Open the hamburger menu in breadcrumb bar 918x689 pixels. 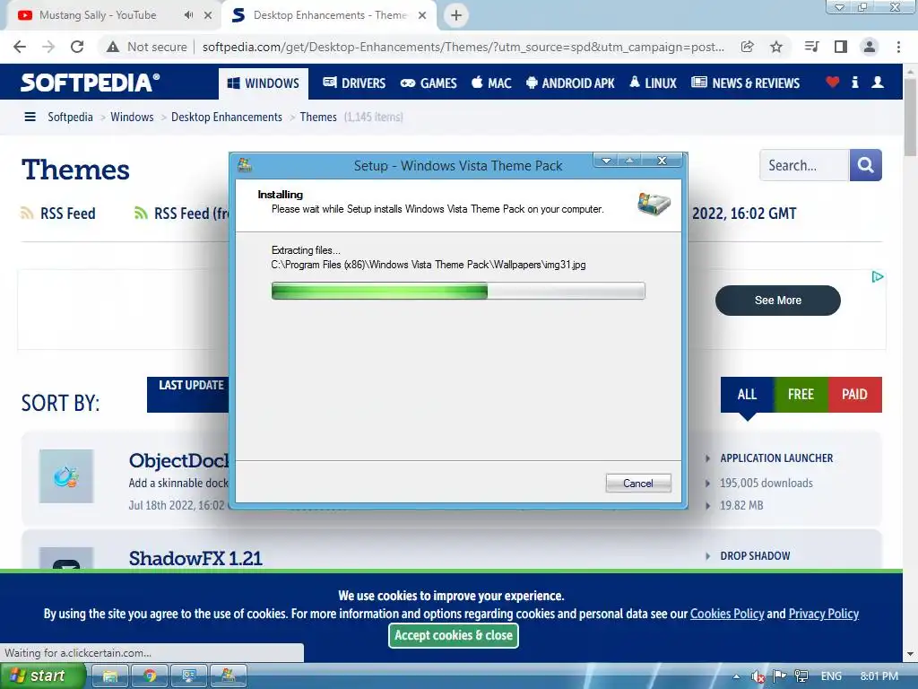coord(30,118)
